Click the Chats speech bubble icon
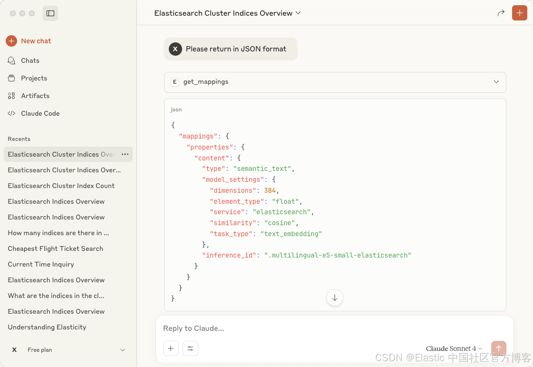This screenshot has height=367, width=533. (x=11, y=60)
